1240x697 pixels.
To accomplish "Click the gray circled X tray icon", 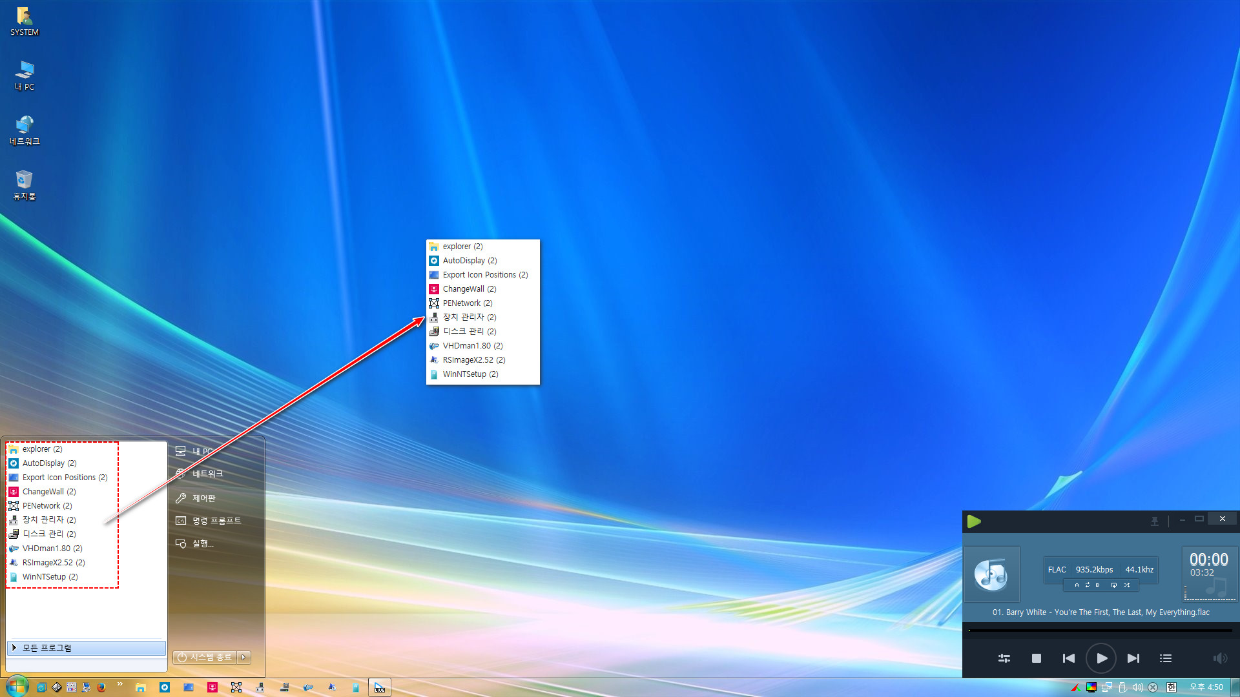I will pyautogui.click(x=1153, y=687).
